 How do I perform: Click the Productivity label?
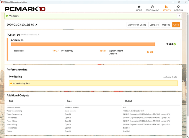pos(67,51)
